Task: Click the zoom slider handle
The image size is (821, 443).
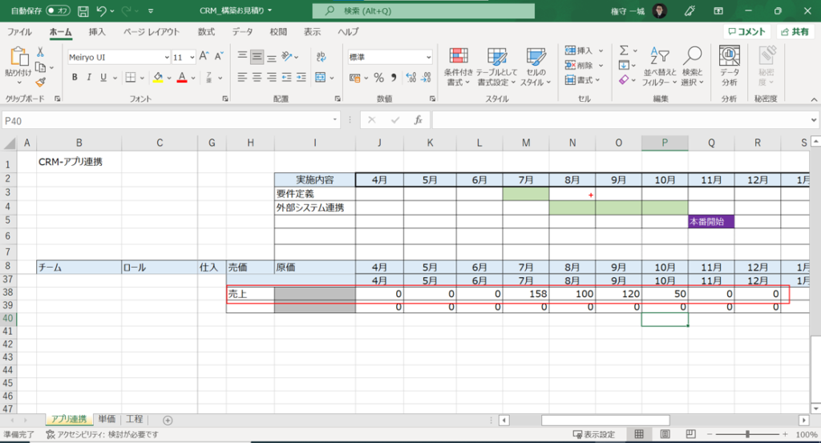Action: (x=748, y=434)
